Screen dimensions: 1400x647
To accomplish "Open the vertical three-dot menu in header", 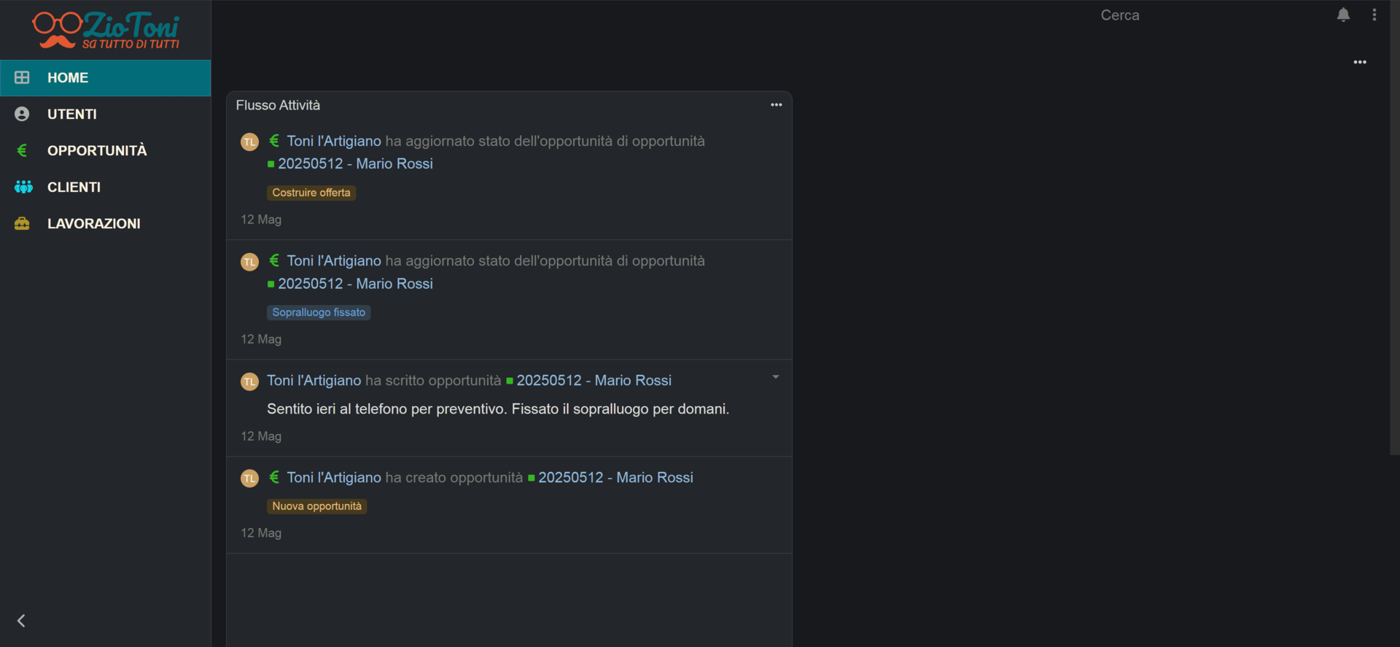I will click(x=1374, y=15).
